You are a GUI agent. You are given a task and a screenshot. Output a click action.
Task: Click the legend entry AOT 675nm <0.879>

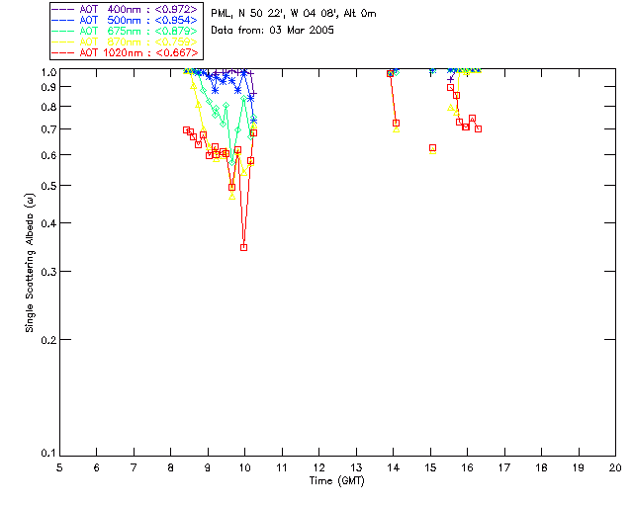pos(125,31)
